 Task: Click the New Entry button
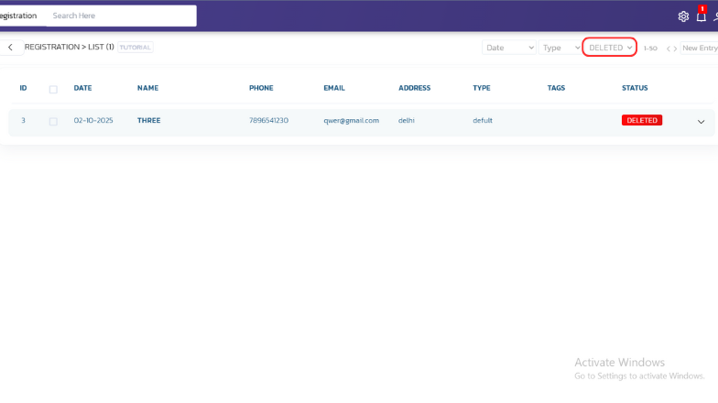pos(700,48)
